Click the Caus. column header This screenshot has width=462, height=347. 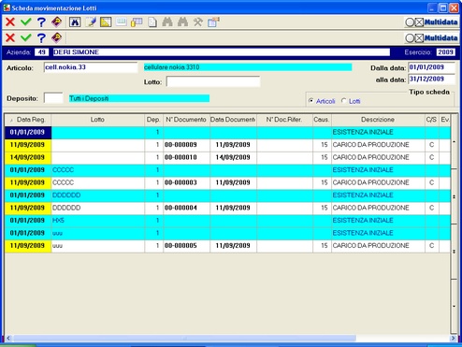tap(322, 120)
